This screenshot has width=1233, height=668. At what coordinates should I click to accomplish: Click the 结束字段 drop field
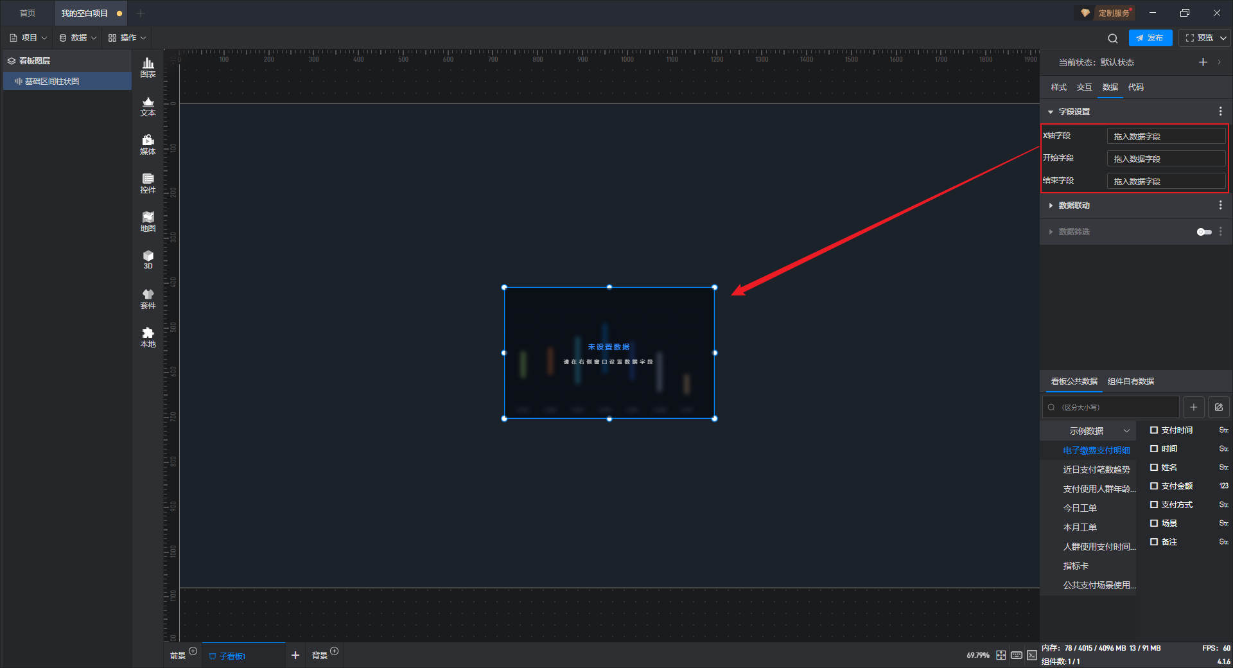pos(1166,181)
